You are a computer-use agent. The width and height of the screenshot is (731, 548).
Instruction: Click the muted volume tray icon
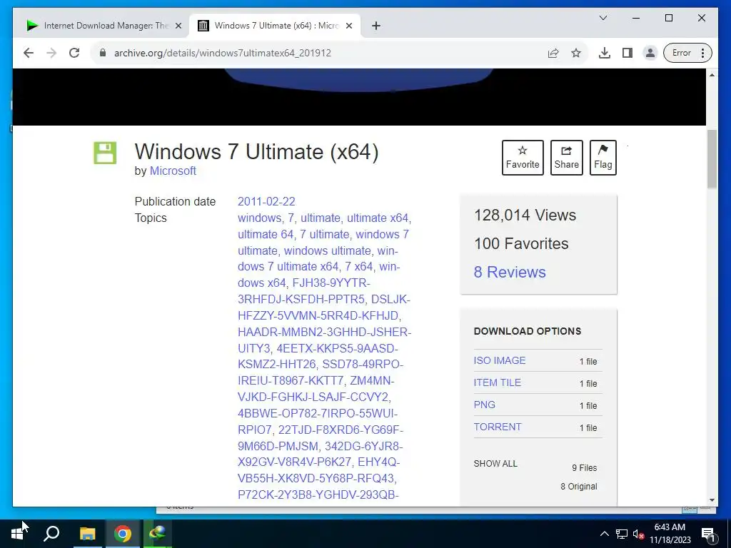pyautogui.click(x=638, y=534)
